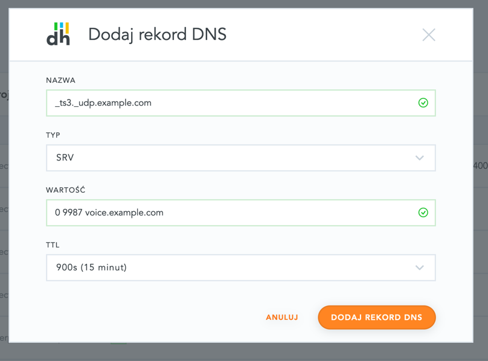Open the 900s (15 minut) TTL selector
This screenshot has width=488, height=361.
coord(230,267)
